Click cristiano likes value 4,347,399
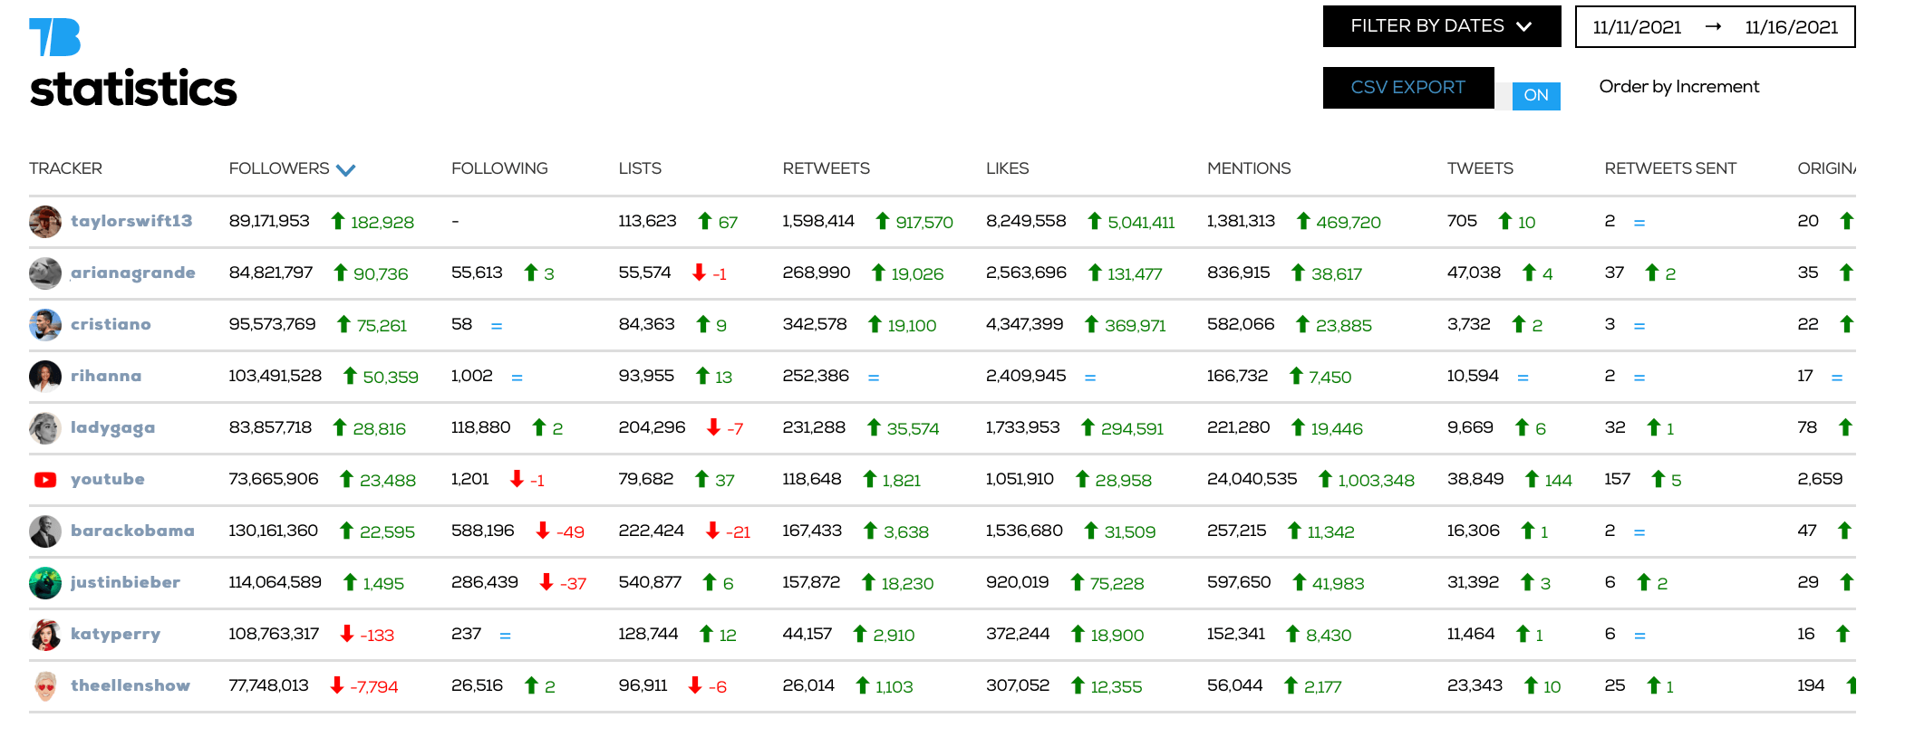The width and height of the screenshot is (1905, 737). coord(1025,324)
